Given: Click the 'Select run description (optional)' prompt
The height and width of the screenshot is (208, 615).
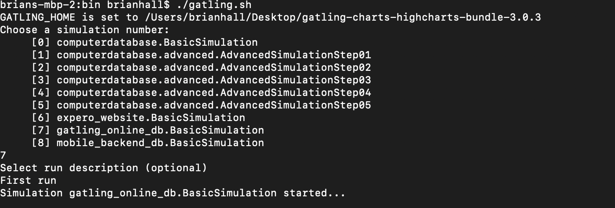Looking at the screenshot, I should [x=104, y=168].
